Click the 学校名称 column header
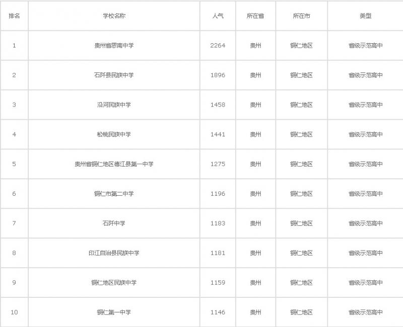 pos(114,16)
